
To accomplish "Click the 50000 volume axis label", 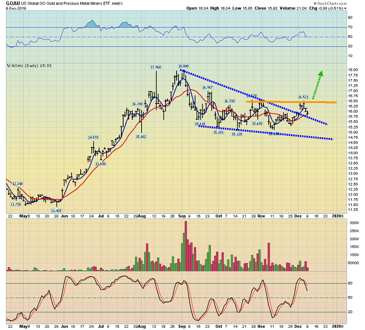I will [x=354, y=263].
